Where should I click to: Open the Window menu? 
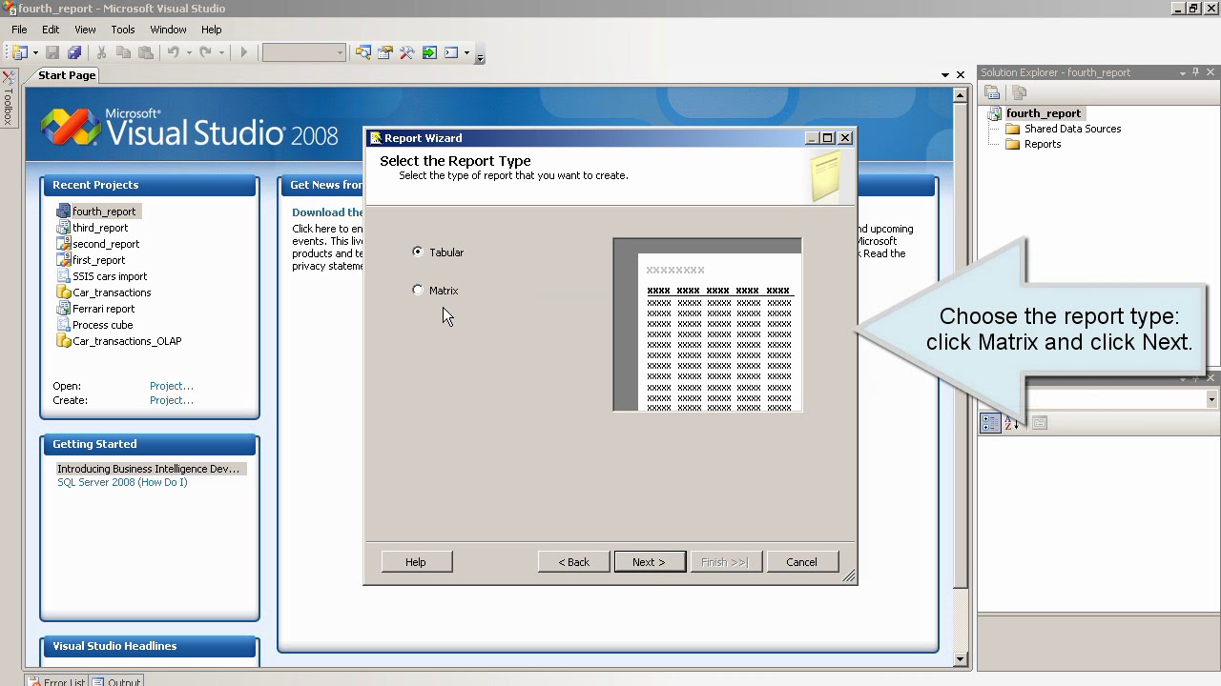[168, 30]
